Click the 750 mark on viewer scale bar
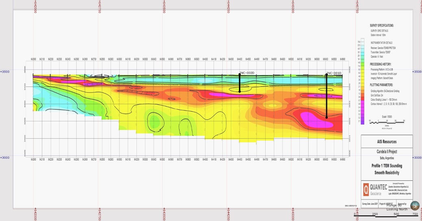 pos(415,214)
